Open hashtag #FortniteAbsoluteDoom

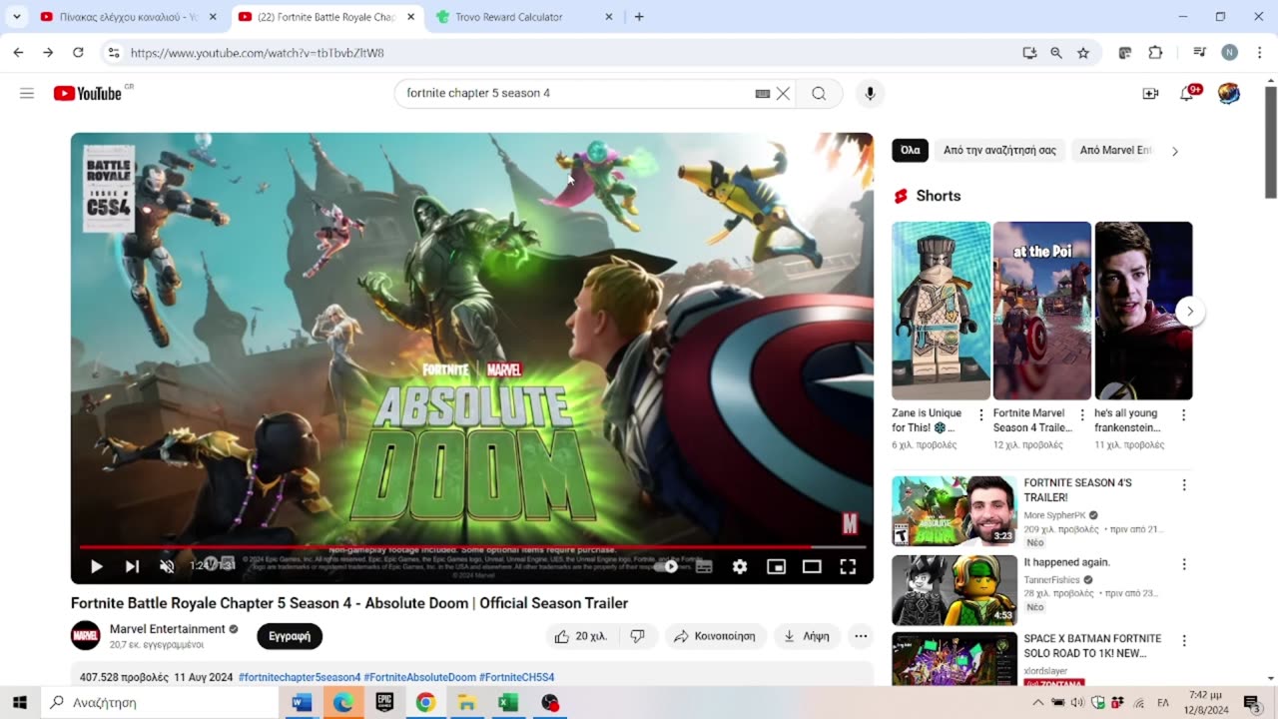point(420,677)
